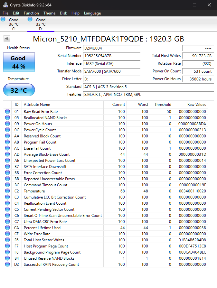Click the Power On Count value

pos(198,71)
